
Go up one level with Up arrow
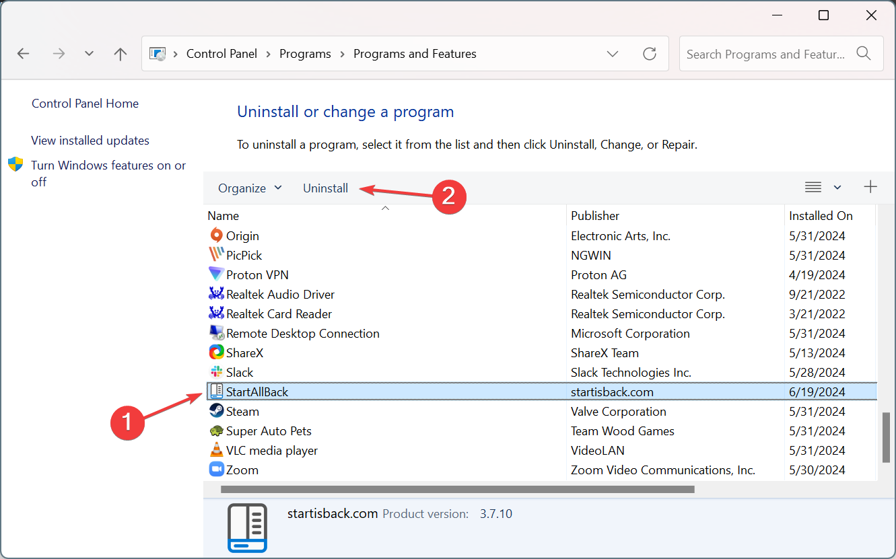[120, 54]
